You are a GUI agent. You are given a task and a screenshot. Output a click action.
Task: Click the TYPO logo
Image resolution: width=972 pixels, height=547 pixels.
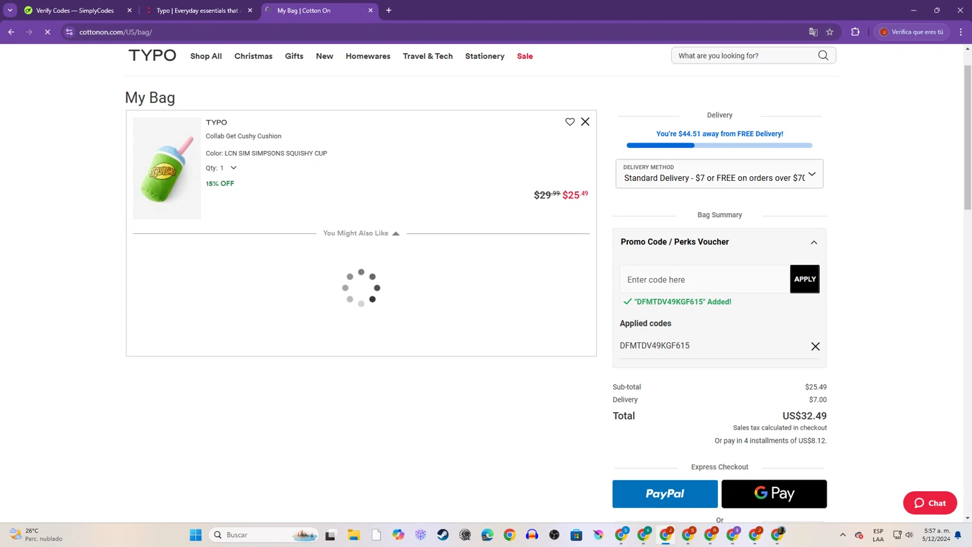tap(152, 56)
